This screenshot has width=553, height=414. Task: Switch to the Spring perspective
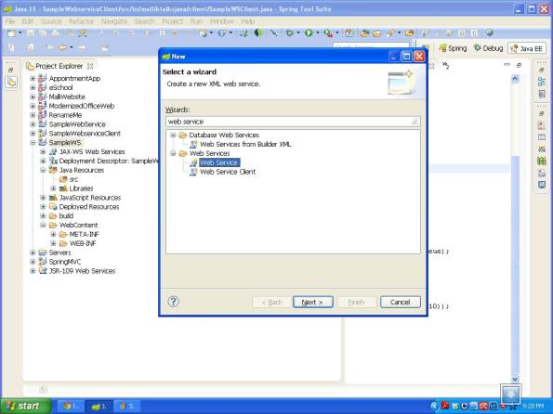(x=453, y=48)
